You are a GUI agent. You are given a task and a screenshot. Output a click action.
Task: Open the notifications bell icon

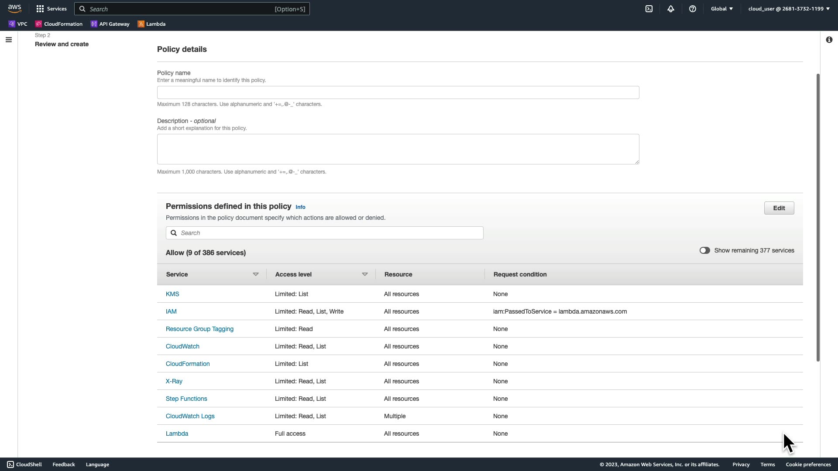point(671,9)
